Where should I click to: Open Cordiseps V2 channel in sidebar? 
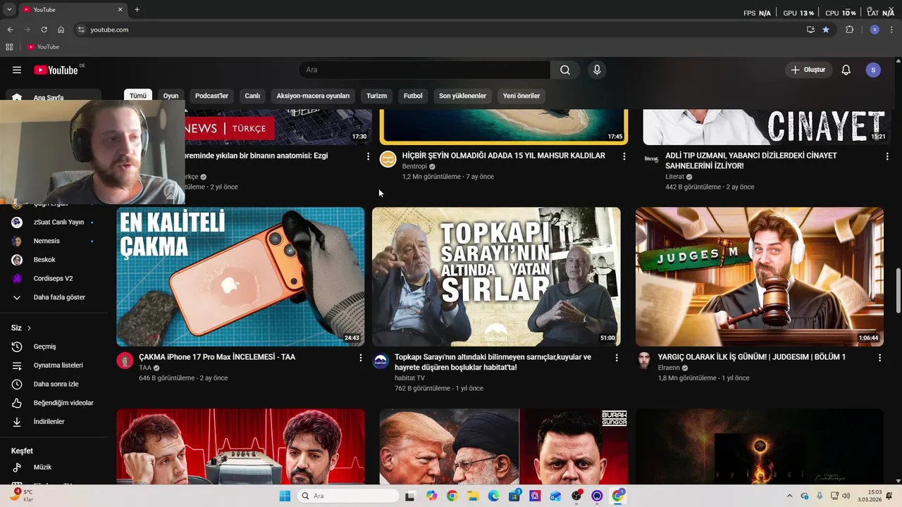pos(54,278)
